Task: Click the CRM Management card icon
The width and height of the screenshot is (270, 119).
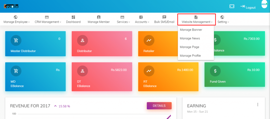Action: (47, 17)
